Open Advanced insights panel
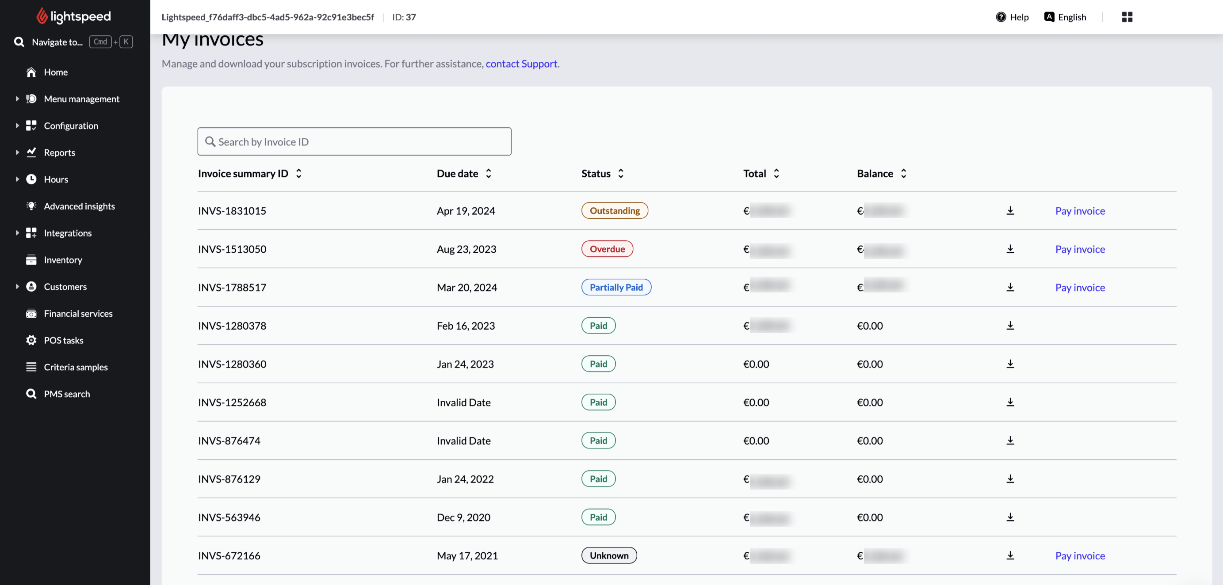Screen dimensions: 1223x585 pyautogui.click(x=79, y=206)
